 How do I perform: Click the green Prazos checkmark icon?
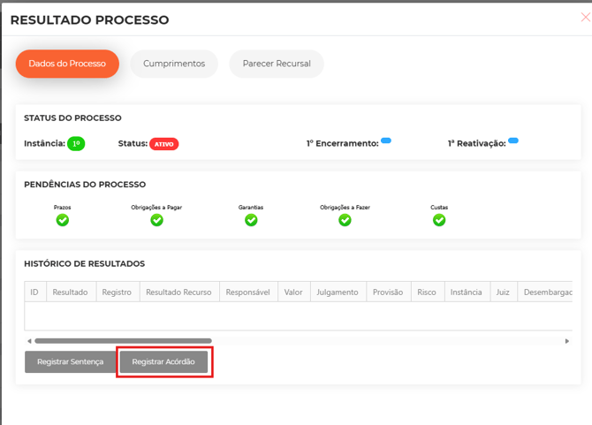(x=63, y=220)
